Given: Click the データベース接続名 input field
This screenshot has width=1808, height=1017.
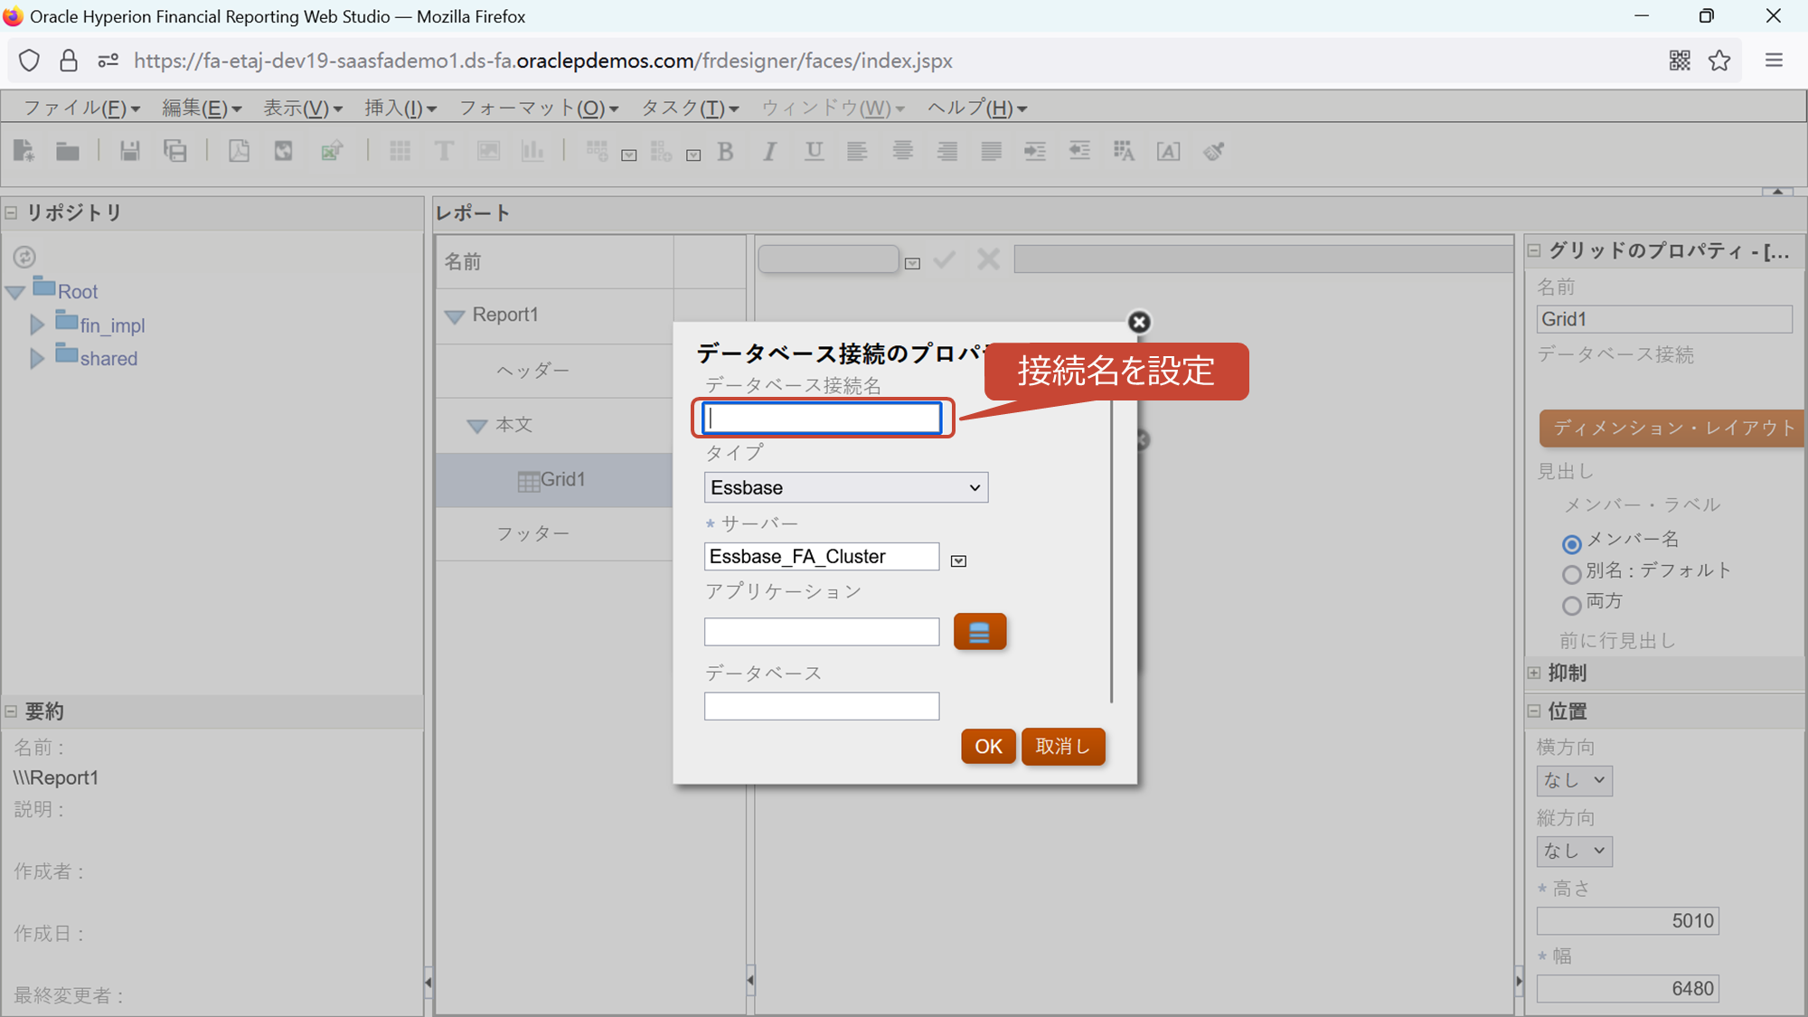Looking at the screenshot, I should pos(822,418).
